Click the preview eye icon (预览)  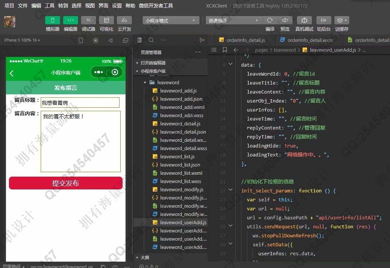pyautogui.click(x=285, y=20)
